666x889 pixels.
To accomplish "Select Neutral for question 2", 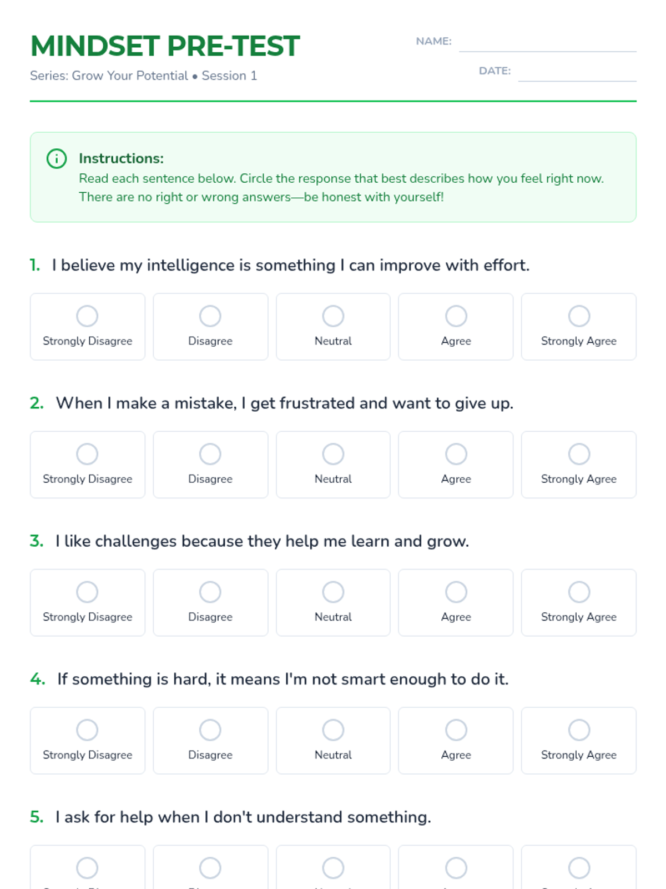I will (333, 454).
